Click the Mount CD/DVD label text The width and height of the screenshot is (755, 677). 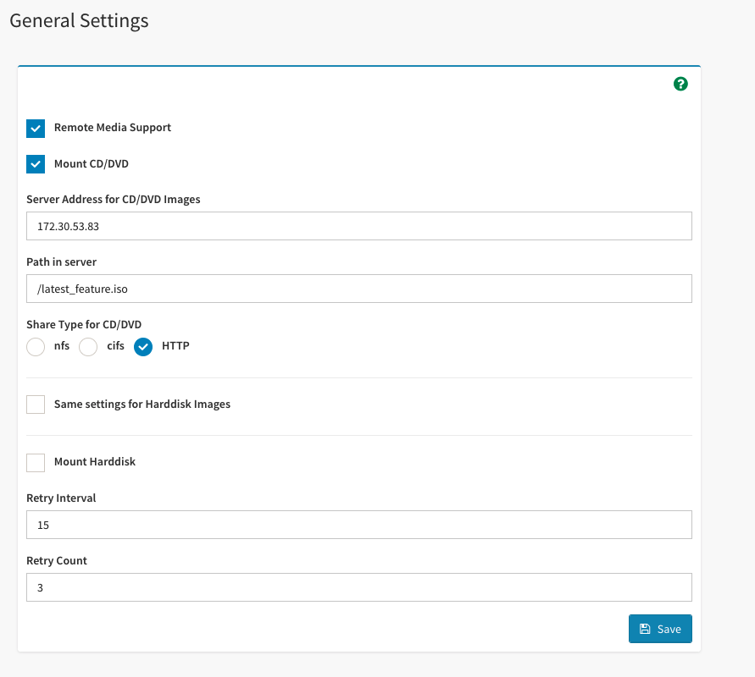(x=92, y=164)
